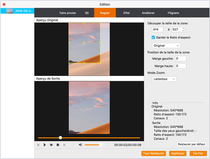Play the video preview
The width and height of the screenshot is (210, 159).
(45, 145)
